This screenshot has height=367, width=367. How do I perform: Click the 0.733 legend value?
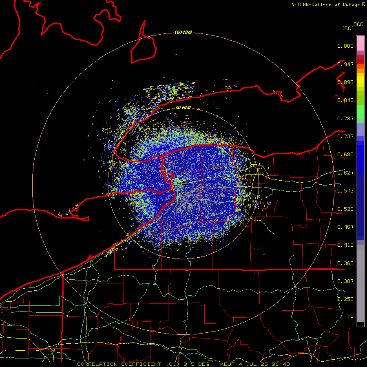pos(345,137)
